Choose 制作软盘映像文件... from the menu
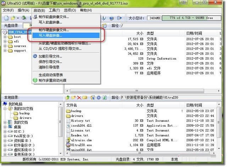 point(66,17)
